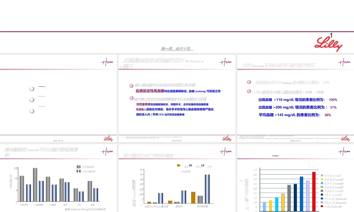
Task: Click the page number 1 at the top right
Action: 331,35
